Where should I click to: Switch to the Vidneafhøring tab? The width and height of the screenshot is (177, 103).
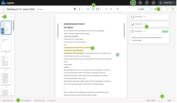39,100
